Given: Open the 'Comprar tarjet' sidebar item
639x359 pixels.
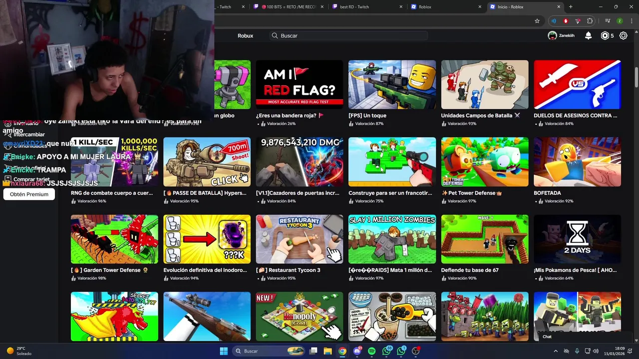Looking at the screenshot, I should click(27, 179).
